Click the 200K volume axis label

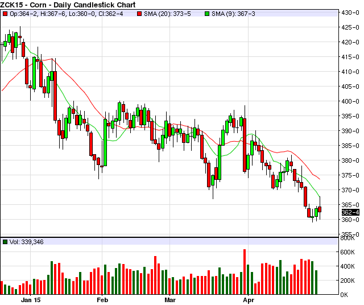point(348,281)
